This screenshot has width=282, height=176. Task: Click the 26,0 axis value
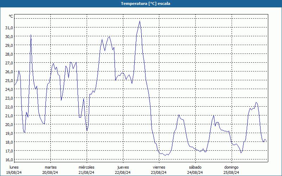pyautogui.click(x=9, y=72)
